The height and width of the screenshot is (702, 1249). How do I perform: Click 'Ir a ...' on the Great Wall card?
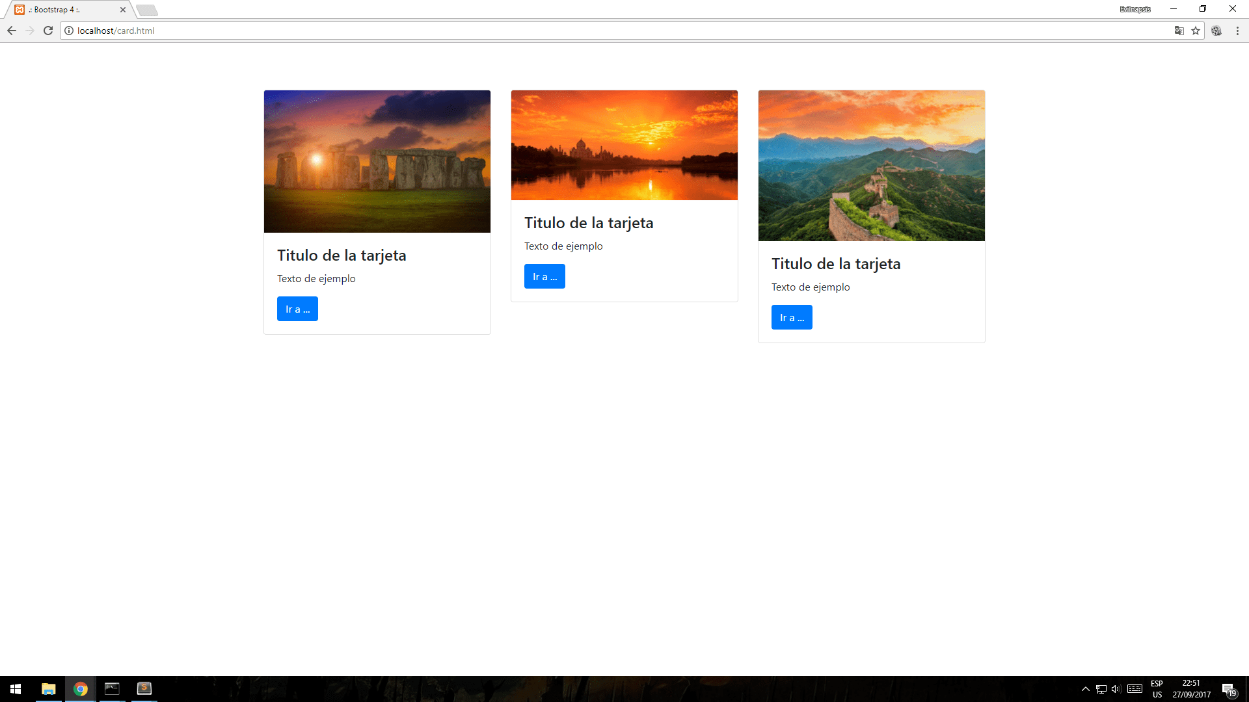[x=791, y=317]
